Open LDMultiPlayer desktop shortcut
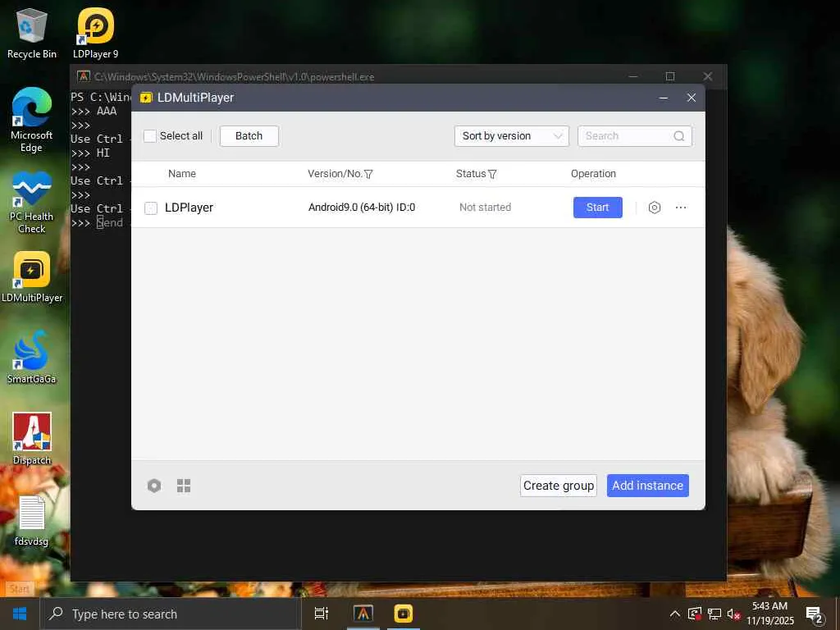Screen dimensions: 840x630 pyautogui.click(x=32, y=277)
